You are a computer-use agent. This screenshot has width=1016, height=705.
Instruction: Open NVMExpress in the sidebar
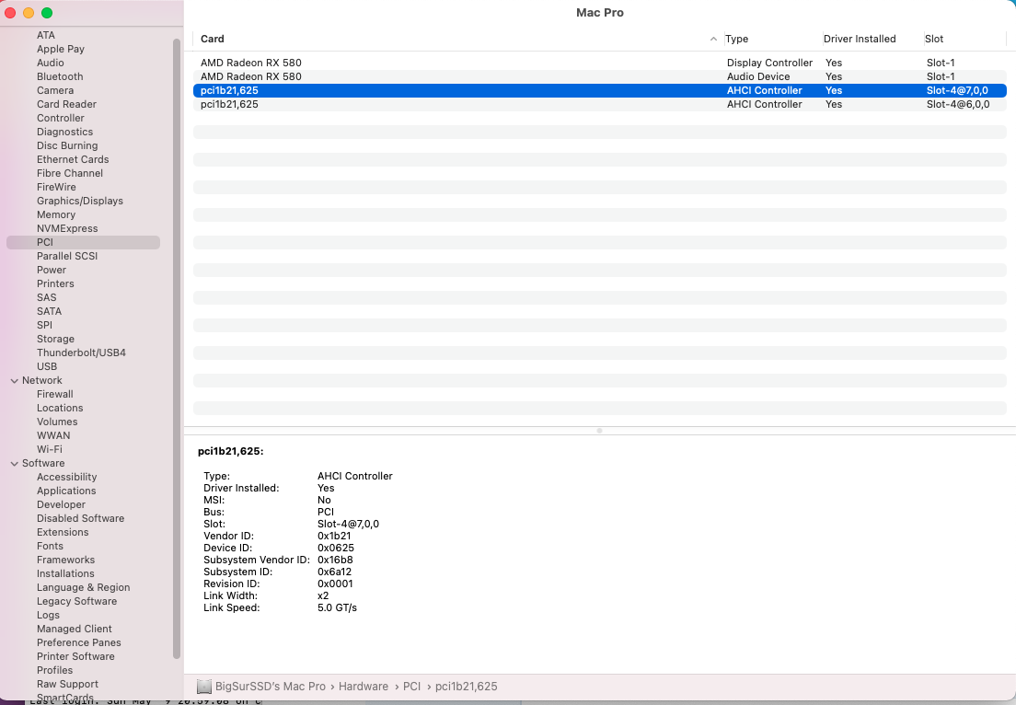tap(67, 229)
